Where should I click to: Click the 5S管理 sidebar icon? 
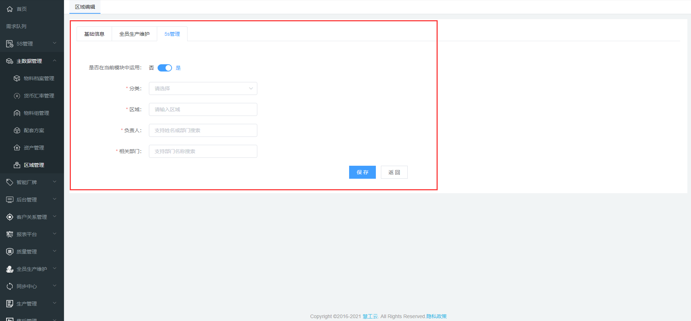(10, 44)
